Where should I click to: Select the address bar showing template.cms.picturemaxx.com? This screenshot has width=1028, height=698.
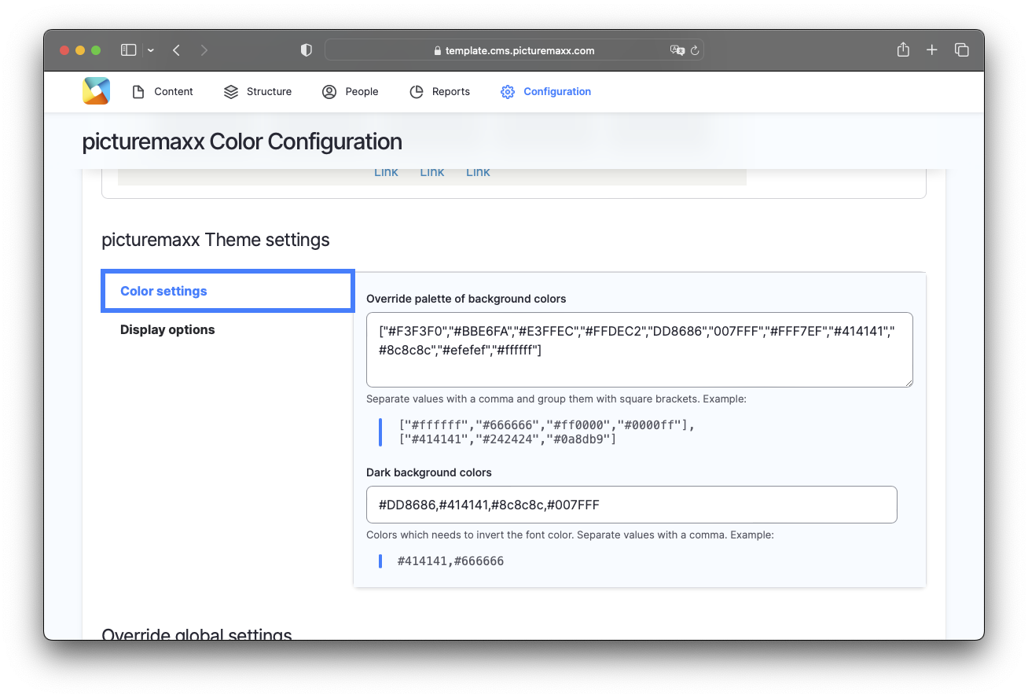514,50
